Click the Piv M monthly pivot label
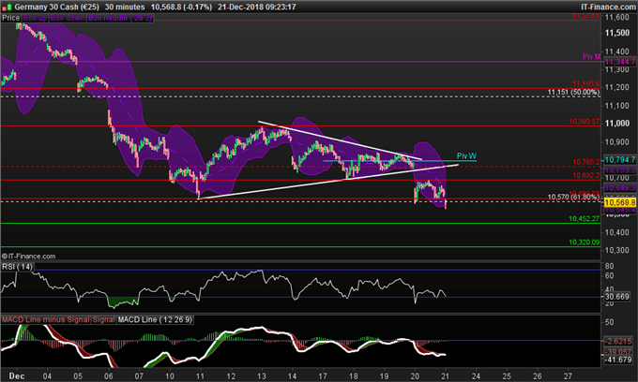This screenshot has width=638, height=382. 591,56
